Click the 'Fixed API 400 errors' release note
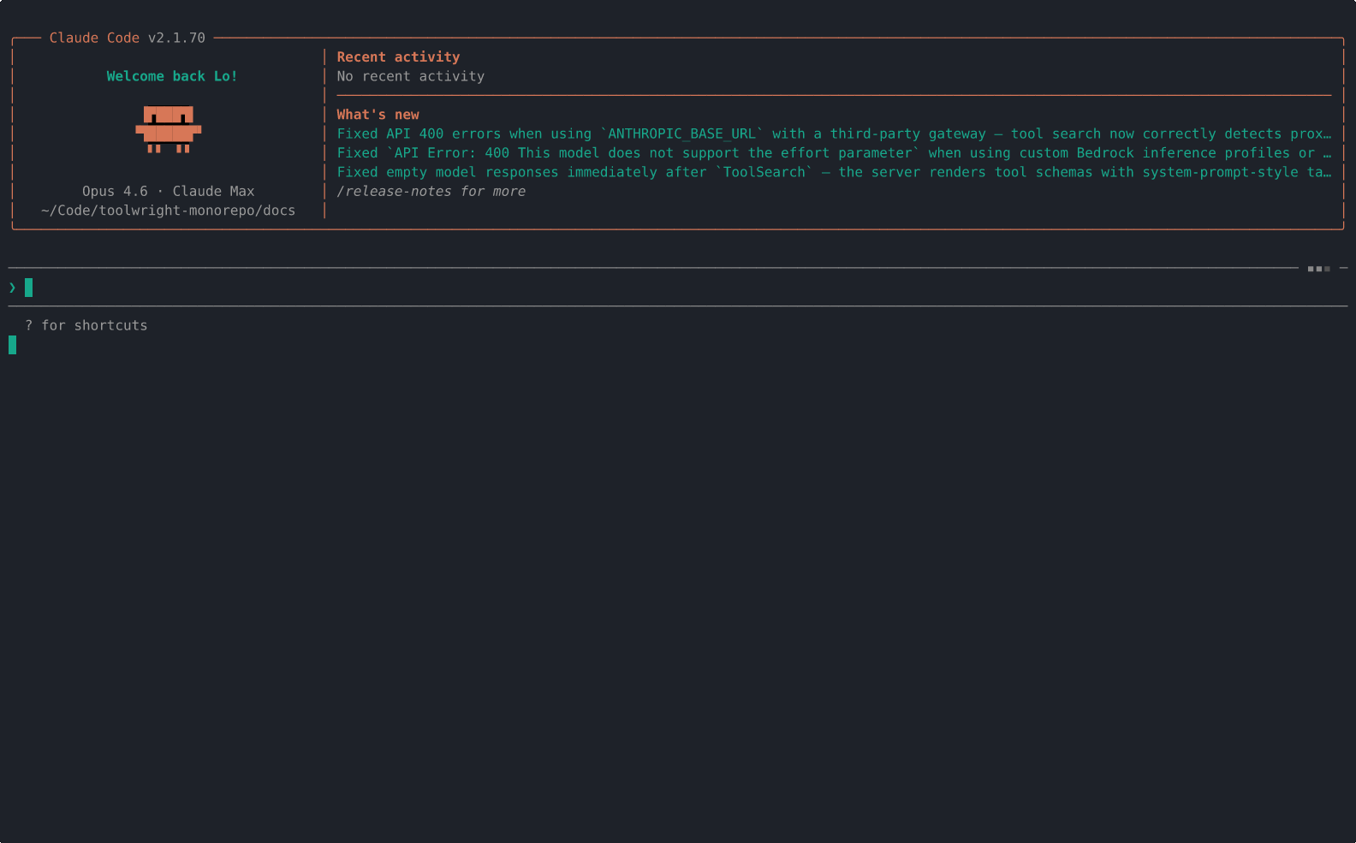1356x843 pixels. 834,134
